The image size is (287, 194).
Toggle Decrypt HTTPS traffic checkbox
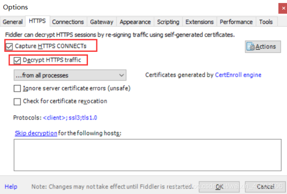[17, 60]
